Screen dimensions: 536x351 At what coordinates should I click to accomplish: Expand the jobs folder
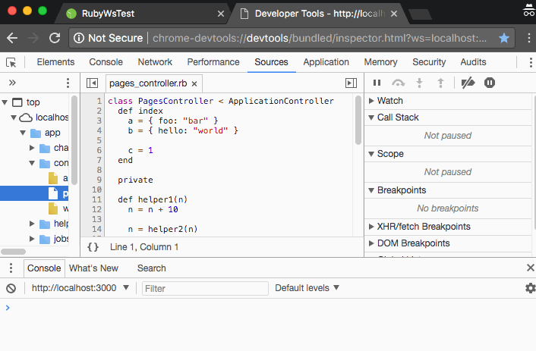pos(32,239)
